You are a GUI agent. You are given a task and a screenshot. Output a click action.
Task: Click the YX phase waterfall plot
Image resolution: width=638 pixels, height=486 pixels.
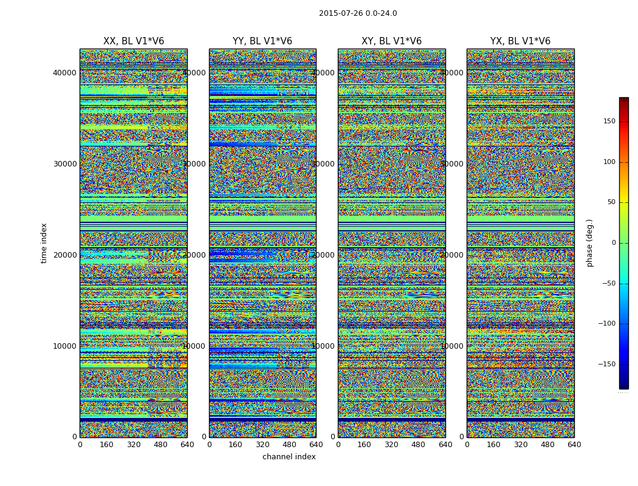[520, 243]
